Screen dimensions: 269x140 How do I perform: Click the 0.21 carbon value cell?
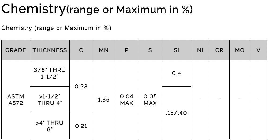81,126
